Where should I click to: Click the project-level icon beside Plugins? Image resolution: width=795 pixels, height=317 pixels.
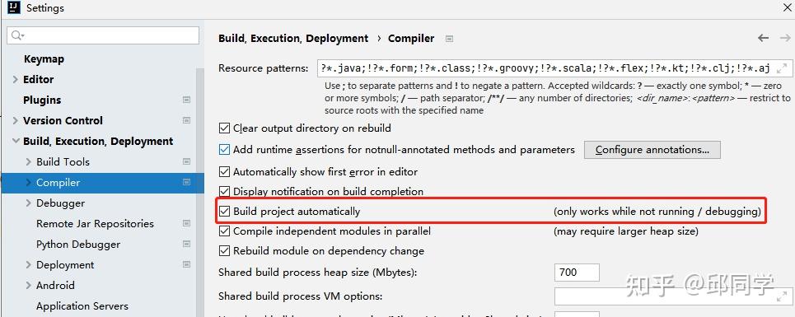click(x=186, y=100)
